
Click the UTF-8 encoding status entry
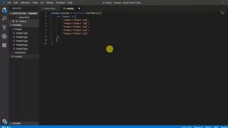coord(208,127)
